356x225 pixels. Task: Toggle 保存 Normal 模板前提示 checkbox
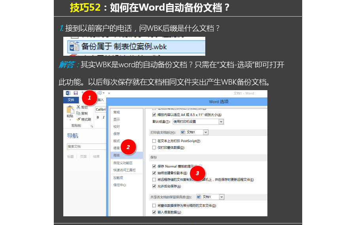154,166
